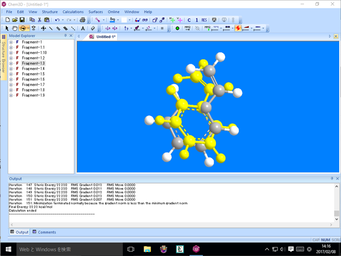Expand Fragment-1.10 tree node
The image size is (341, 256).
tap(11, 53)
